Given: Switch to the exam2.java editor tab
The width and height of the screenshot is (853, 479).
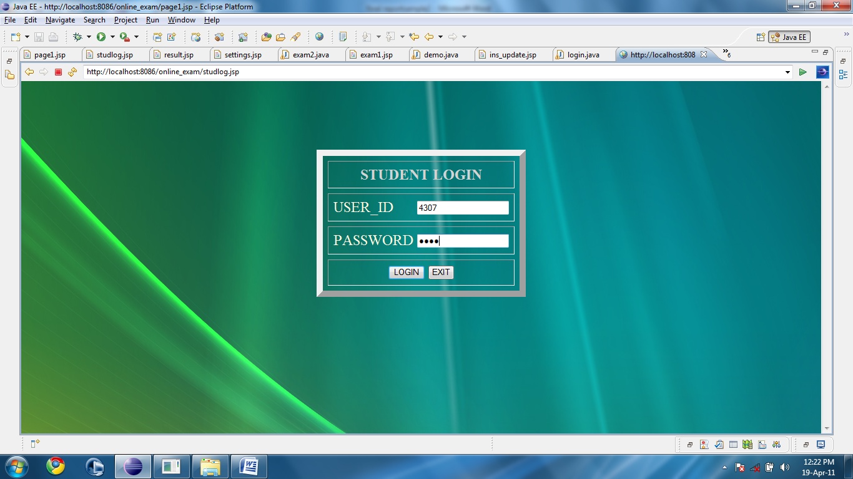Looking at the screenshot, I should point(310,55).
